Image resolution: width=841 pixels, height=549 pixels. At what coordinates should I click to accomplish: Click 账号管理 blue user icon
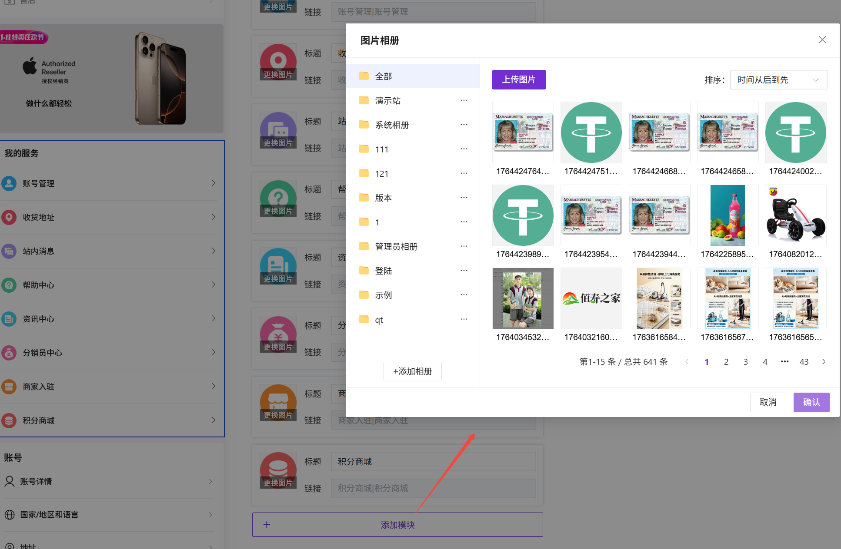[x=9, y=183]
